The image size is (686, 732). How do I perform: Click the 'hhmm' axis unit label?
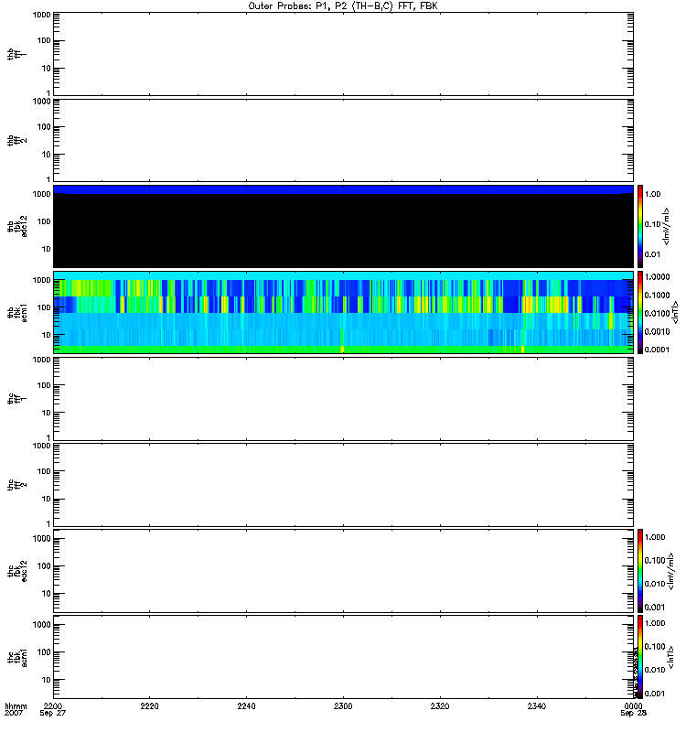(16, 705)
